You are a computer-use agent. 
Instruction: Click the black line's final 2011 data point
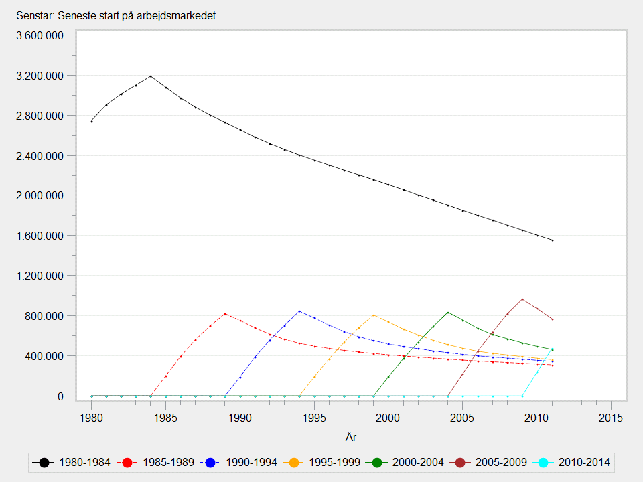click(553, 240)
